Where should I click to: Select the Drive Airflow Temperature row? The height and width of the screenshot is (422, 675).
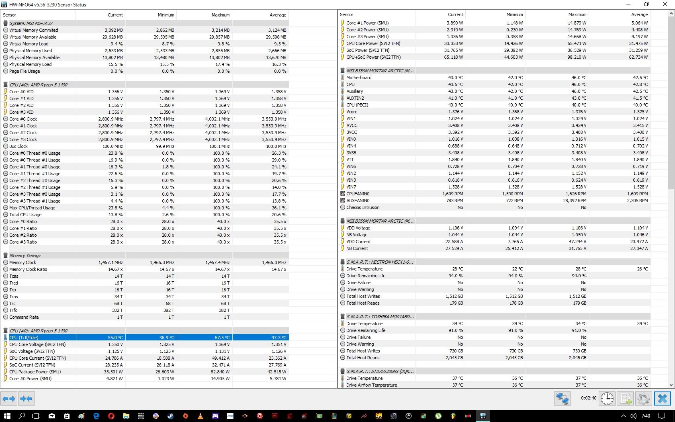click(494, 385)
